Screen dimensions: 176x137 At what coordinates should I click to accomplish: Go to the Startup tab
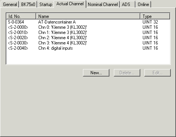click(46, 4)
